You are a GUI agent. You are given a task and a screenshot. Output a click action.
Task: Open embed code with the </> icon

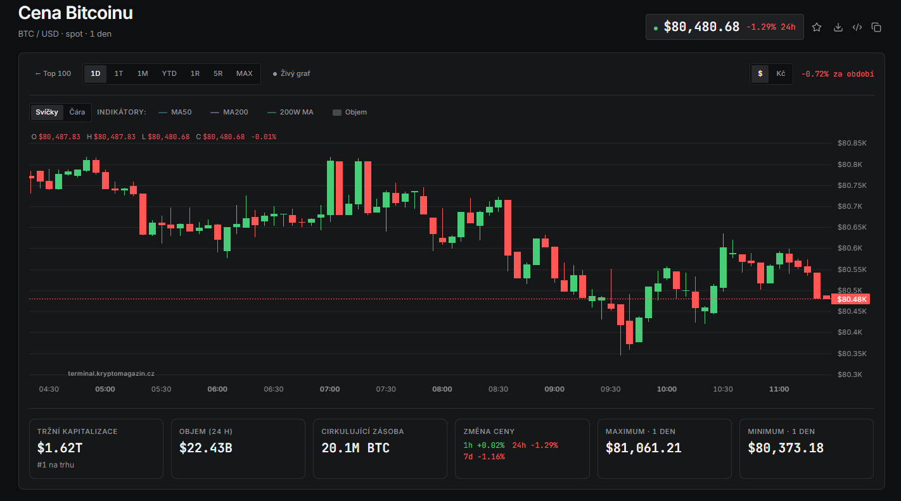(857, 27)
